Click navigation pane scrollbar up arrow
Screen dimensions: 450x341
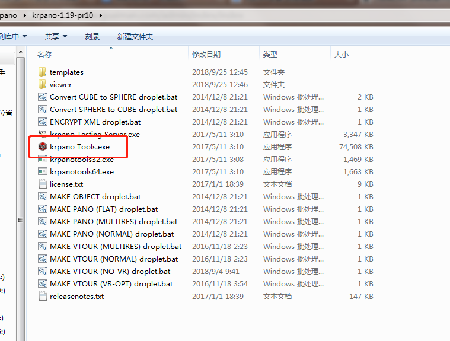(20, 52)
